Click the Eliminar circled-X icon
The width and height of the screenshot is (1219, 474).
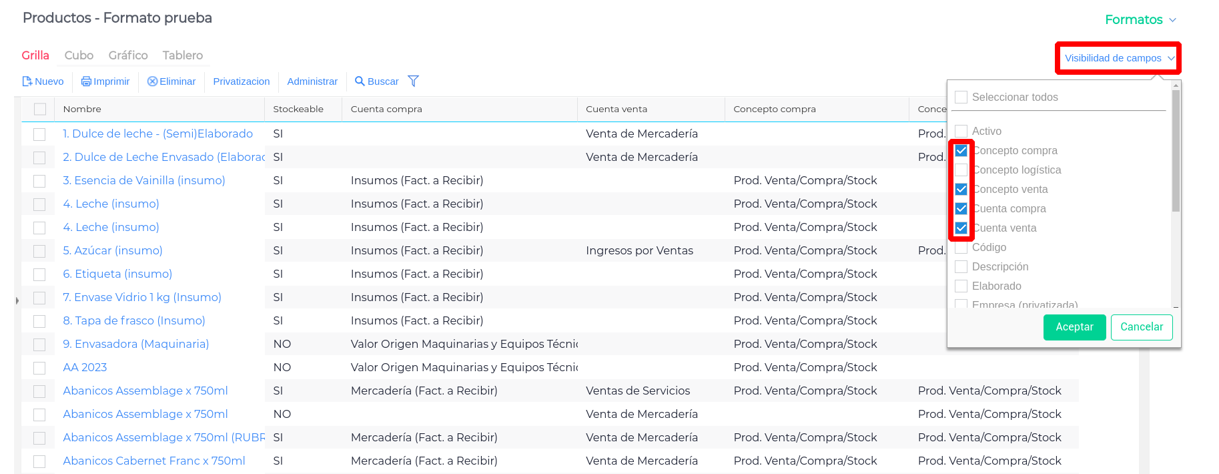152,81
